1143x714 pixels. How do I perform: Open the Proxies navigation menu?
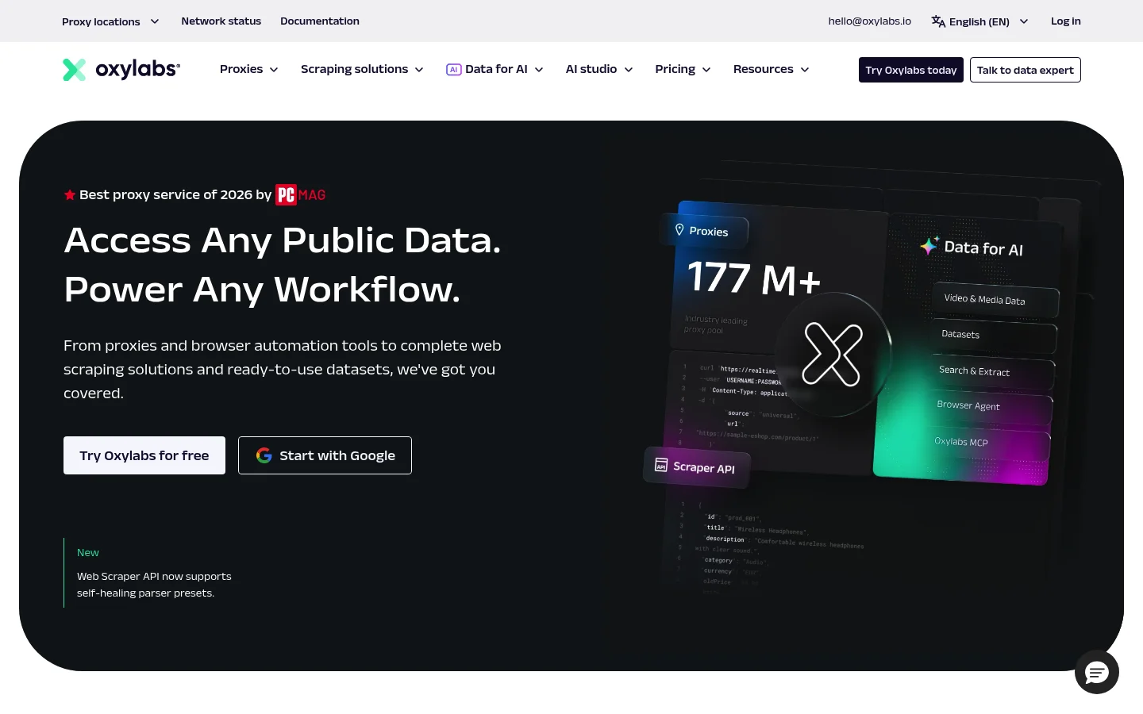point(249,69)
